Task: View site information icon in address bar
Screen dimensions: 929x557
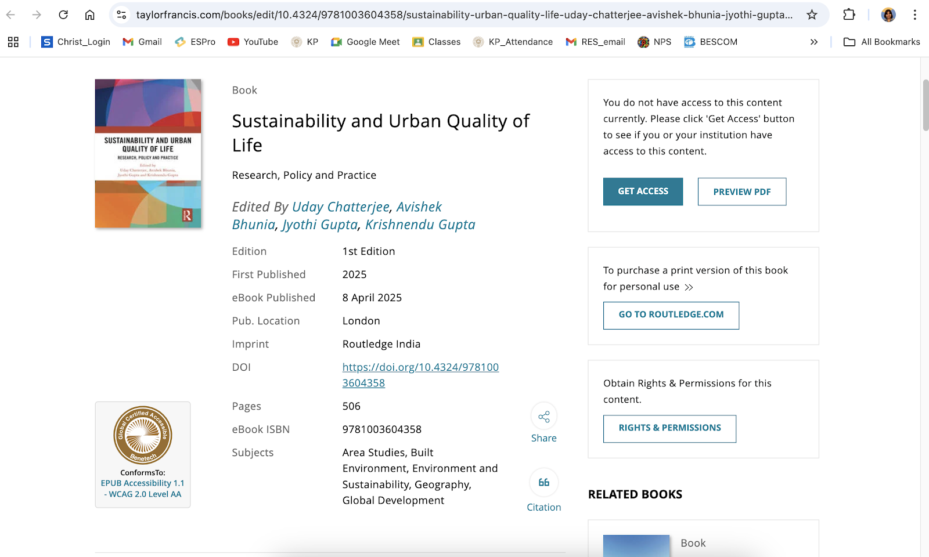Action: [x=121, y=15]
